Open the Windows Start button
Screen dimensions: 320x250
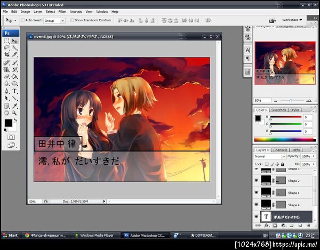pyautogui.click(x=10, y=235)
